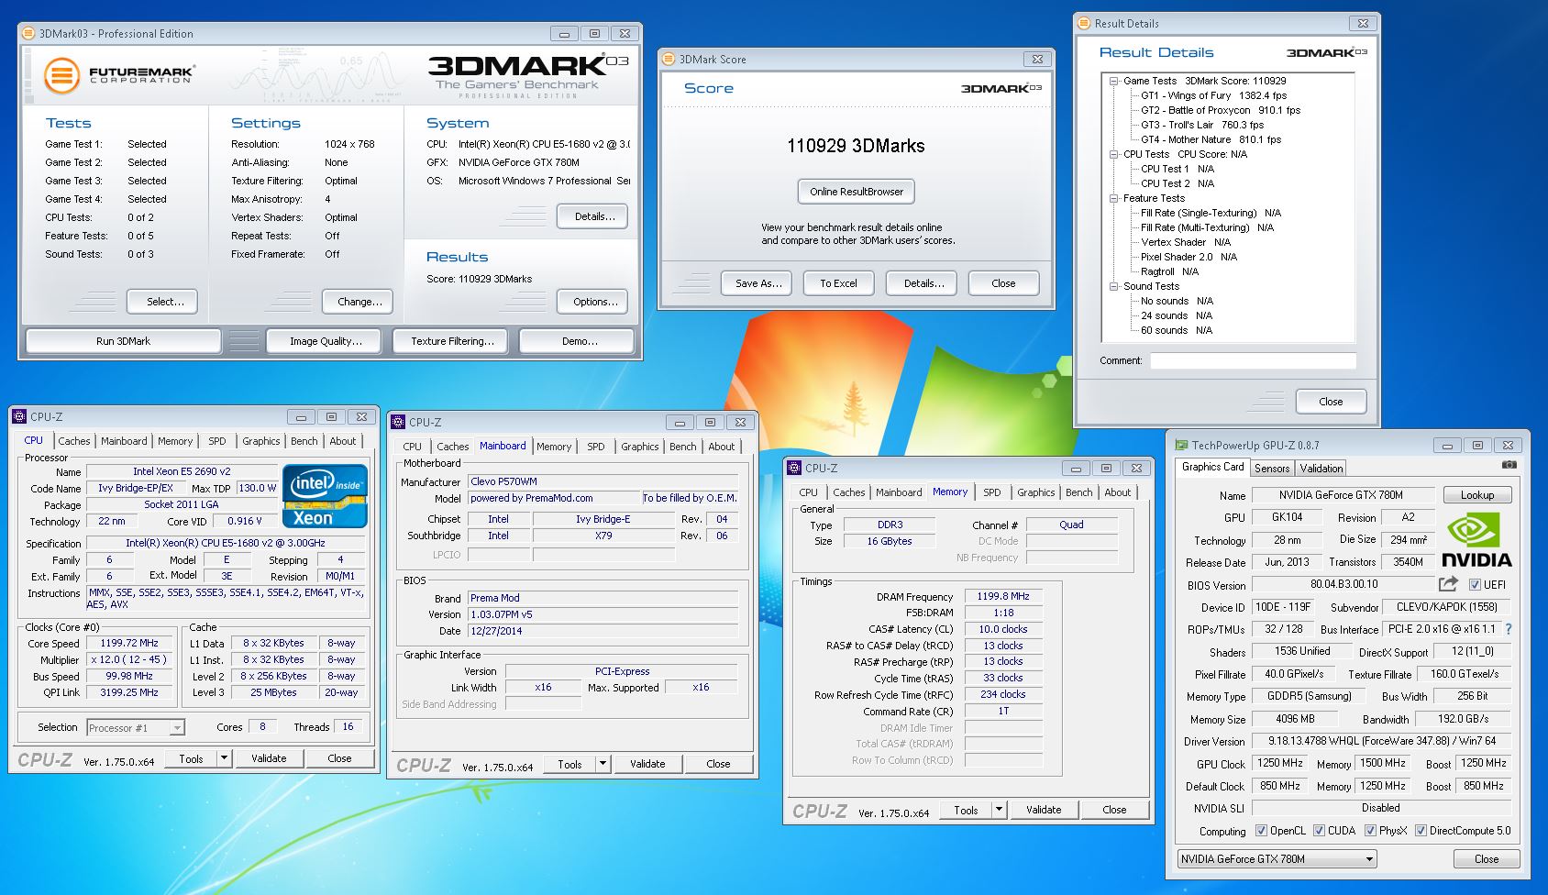This screenshot has height=895, width=1548.
Task: Minimize the GPU-Z window
Action: 1448,446
